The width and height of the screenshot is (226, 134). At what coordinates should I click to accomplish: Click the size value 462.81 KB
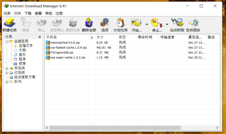tap(104, 47)
